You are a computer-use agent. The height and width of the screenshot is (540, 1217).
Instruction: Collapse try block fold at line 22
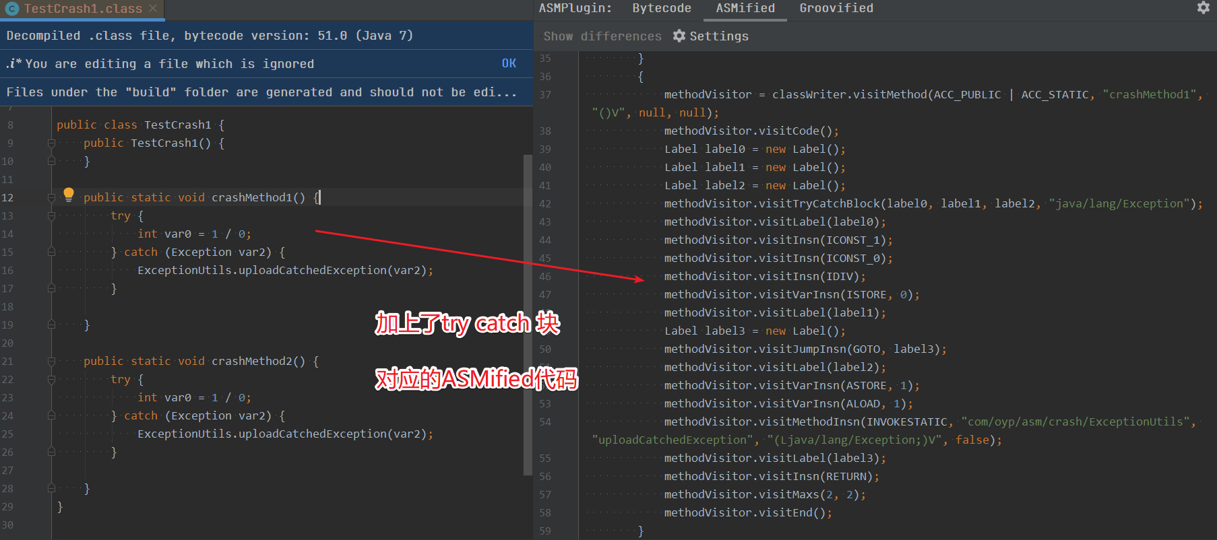pos(51,379)
